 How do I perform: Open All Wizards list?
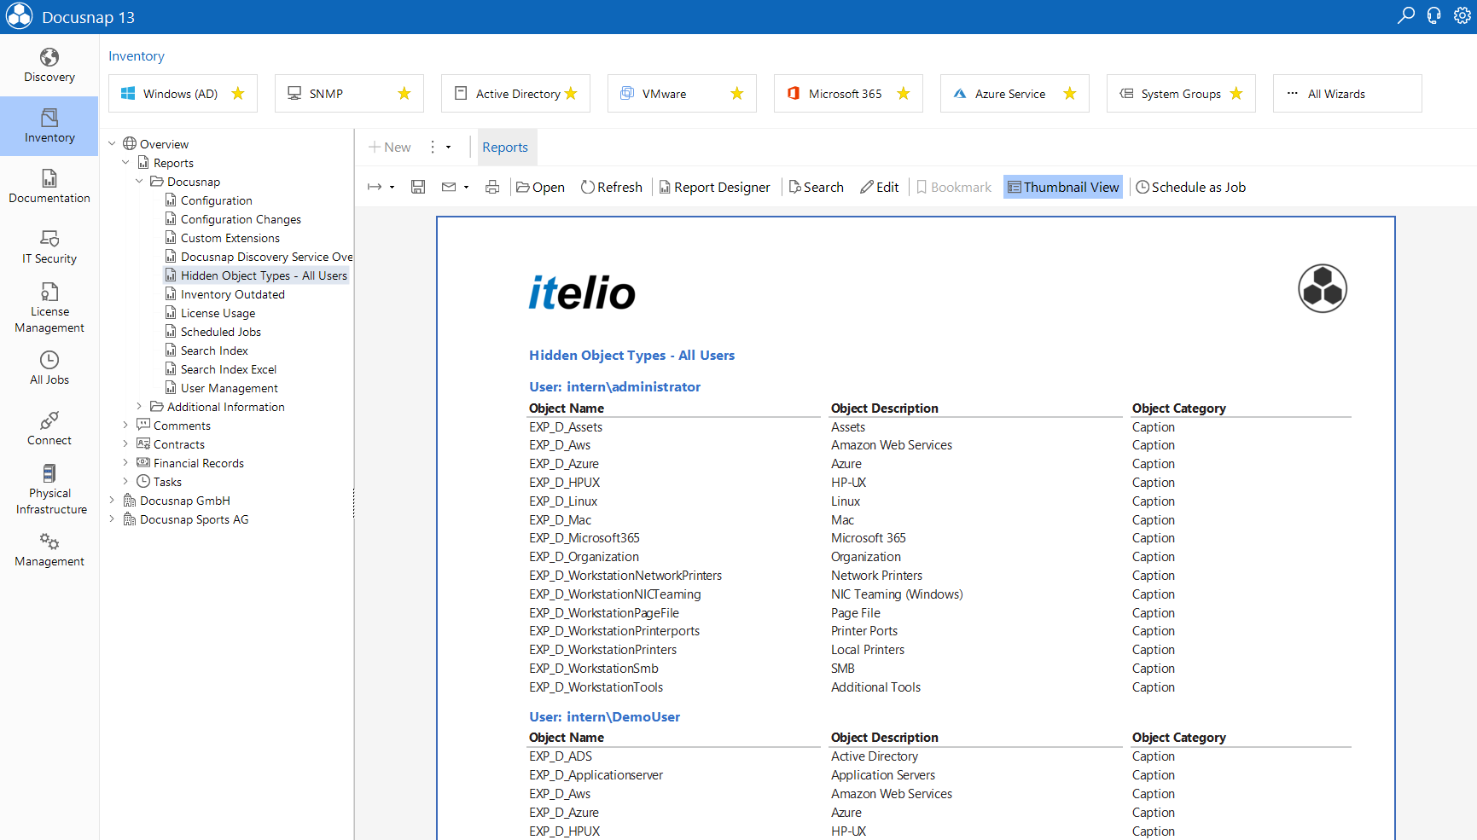click(1347, 94)
